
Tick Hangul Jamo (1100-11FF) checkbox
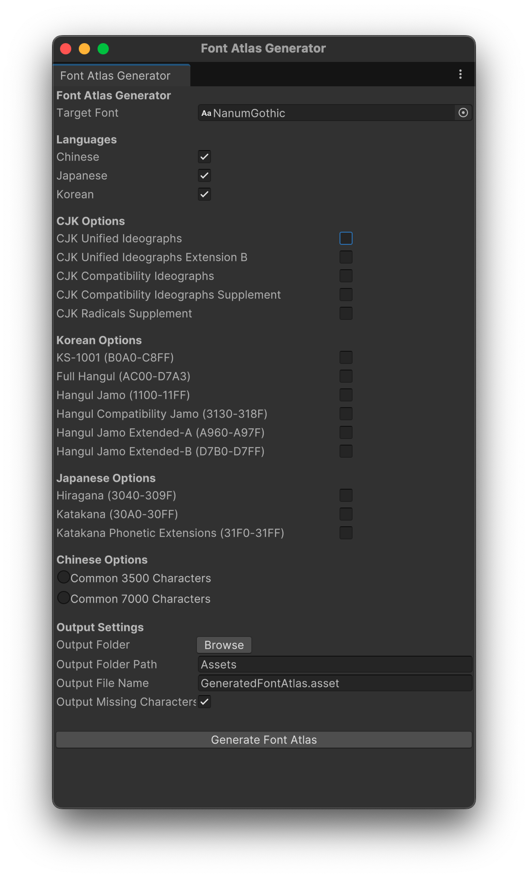tap(346, 395)
